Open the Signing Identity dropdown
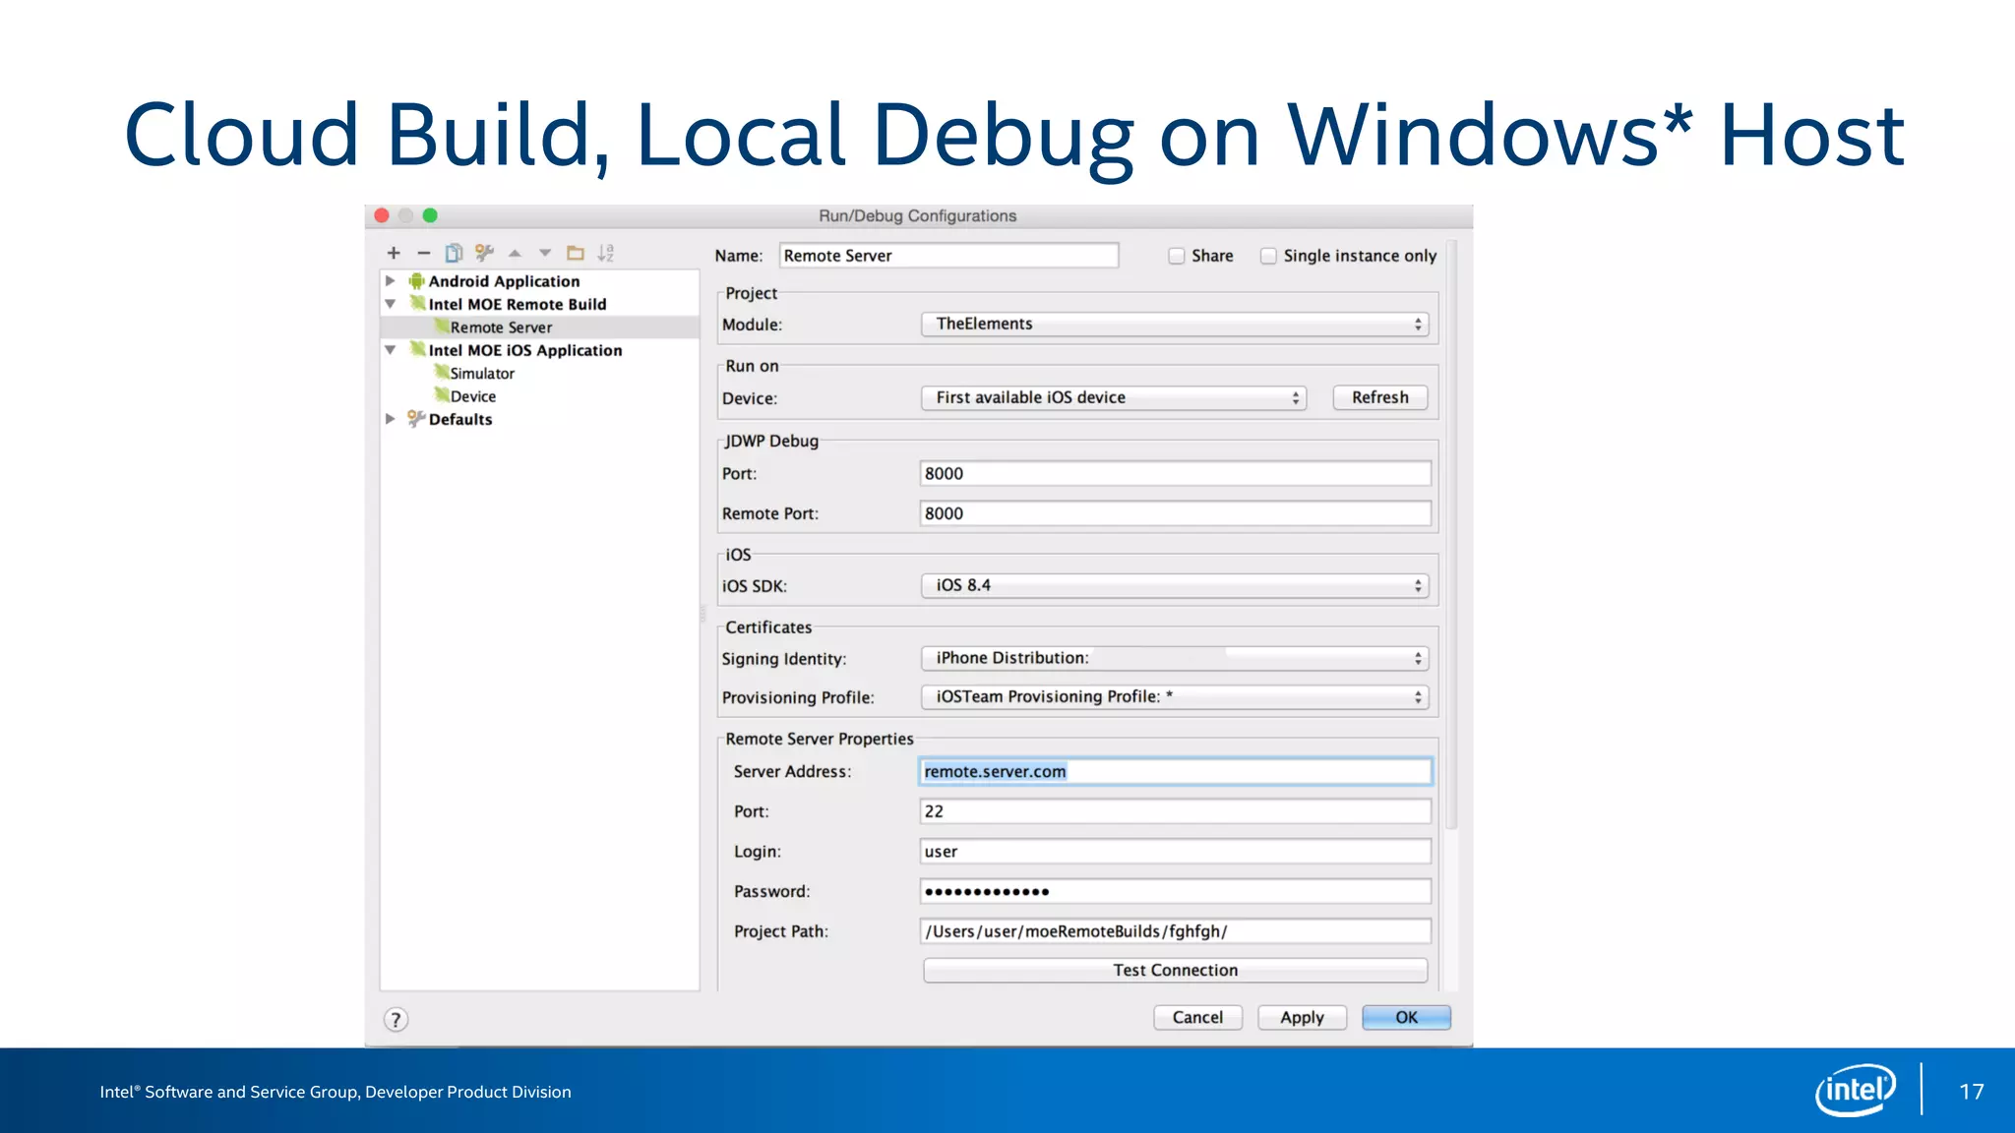The image size is (2015, 1133). (1175, 658)
